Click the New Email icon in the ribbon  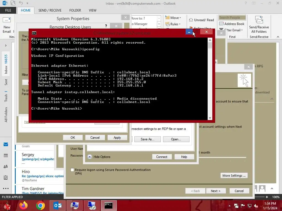[x=7, y=25]
